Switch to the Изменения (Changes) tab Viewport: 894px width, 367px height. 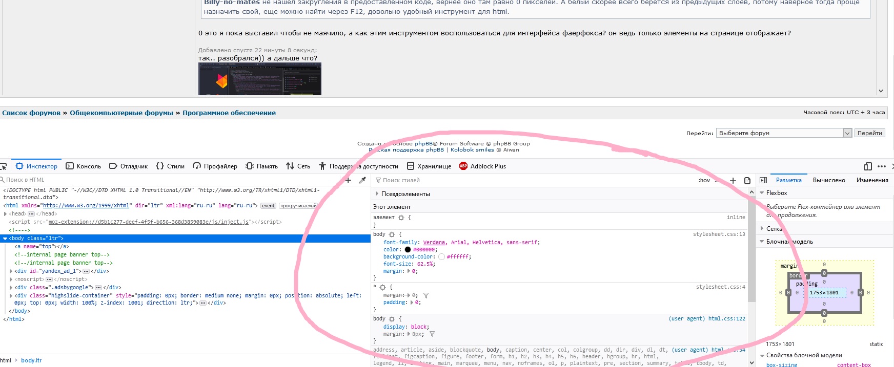tap(872, 180)
